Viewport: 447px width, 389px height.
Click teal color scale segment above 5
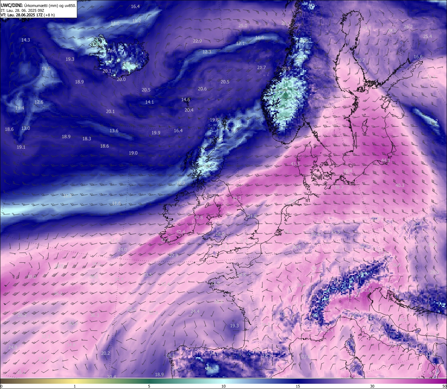(149, 381)
